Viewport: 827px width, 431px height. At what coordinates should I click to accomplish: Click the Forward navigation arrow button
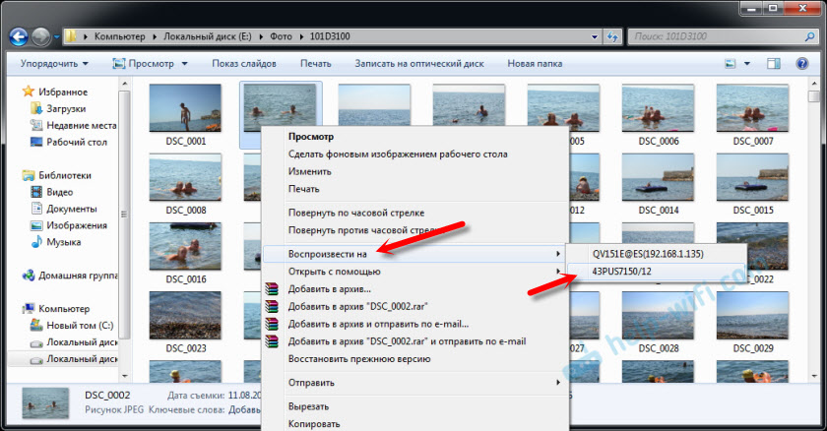pyautogui.click(x=40, y=36)
